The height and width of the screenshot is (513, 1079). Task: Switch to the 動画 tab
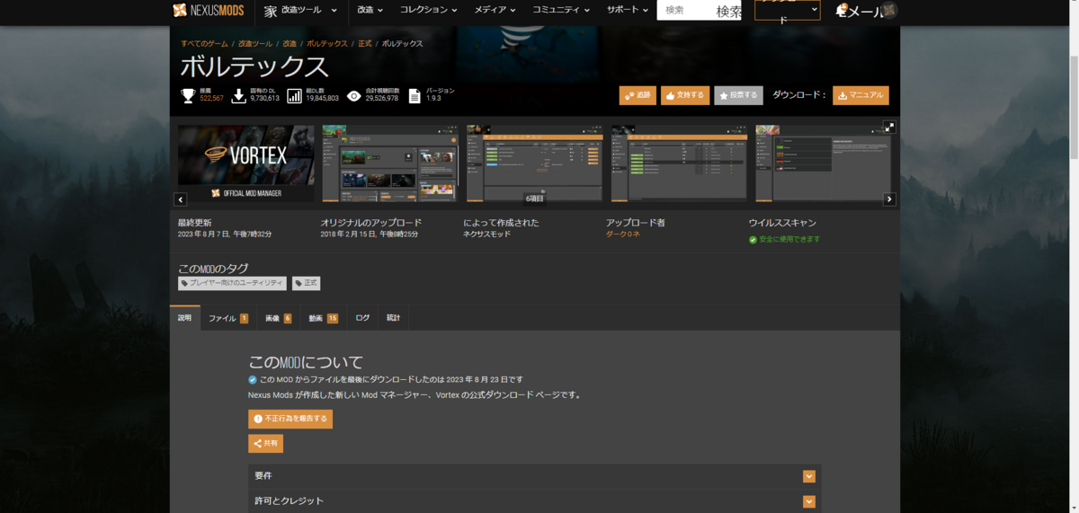(x=323, y=318)
